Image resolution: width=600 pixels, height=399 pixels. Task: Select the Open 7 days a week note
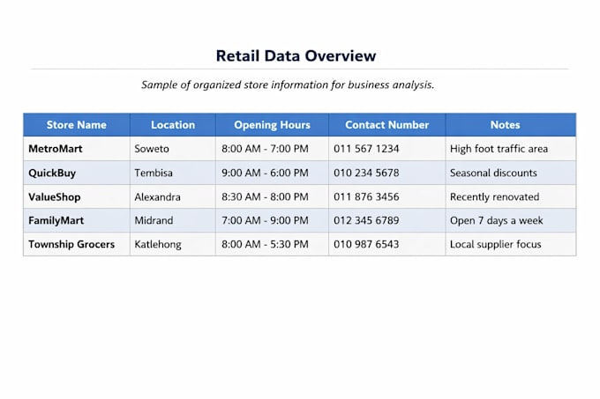click(496, 221)
